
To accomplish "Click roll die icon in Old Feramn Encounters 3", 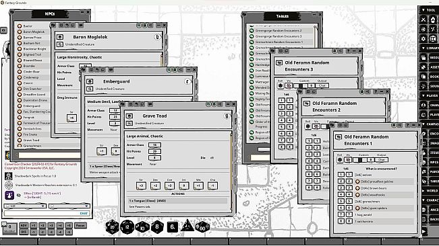I will tap(281, 85).
